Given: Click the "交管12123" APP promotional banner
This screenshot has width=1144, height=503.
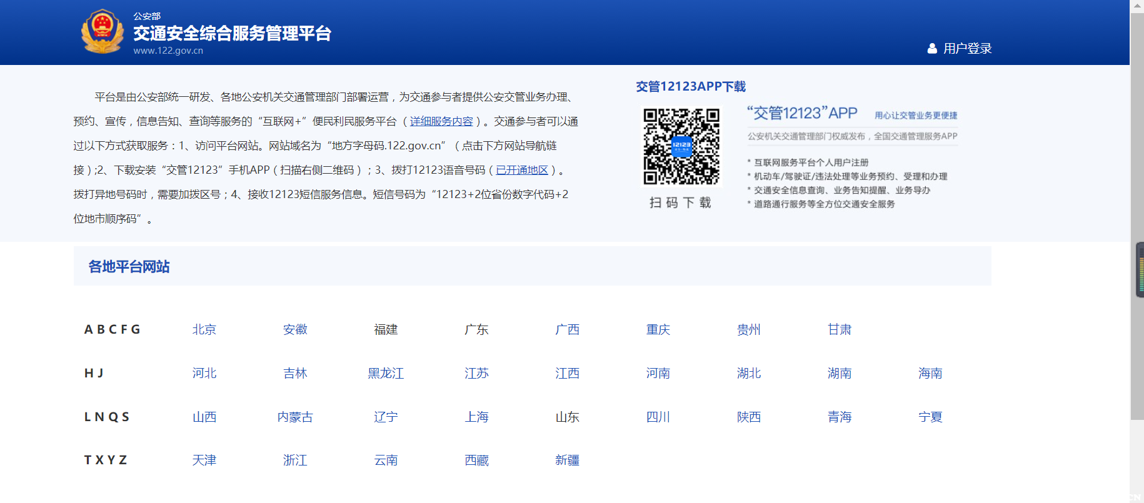Looking at the screenshot, I should click(x=852, y=157).
